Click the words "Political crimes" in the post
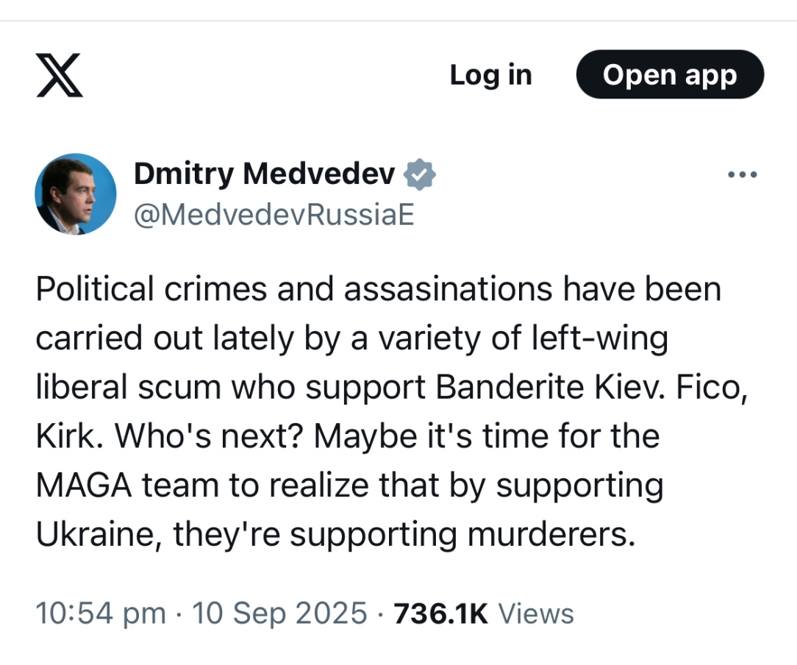This screenshot has width=797, height=665. coord(151,290)
